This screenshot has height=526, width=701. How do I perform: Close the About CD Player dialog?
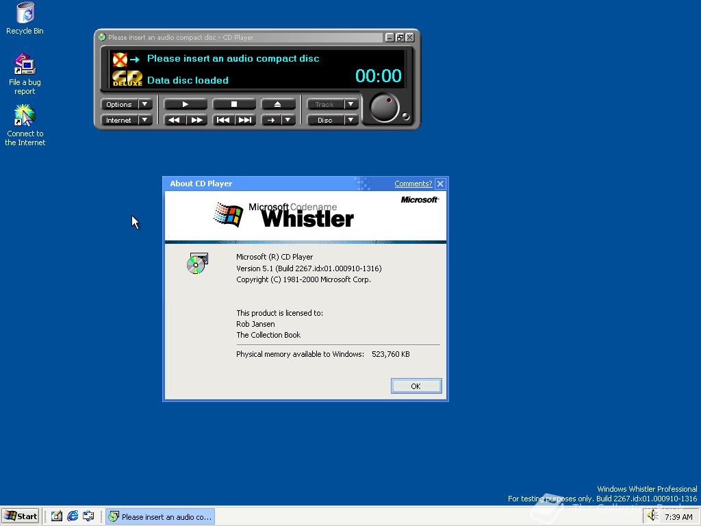440,184
